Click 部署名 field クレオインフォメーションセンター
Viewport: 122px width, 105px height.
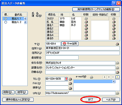click(80, 68)
